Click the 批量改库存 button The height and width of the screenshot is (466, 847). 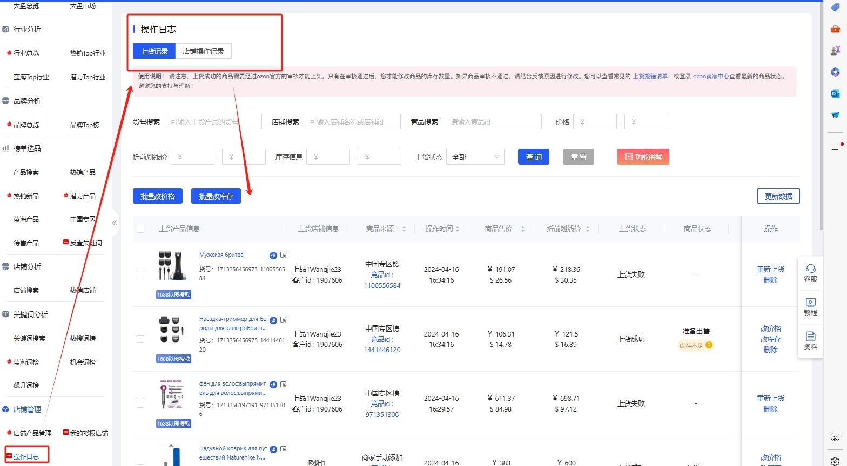pos(216,196)
